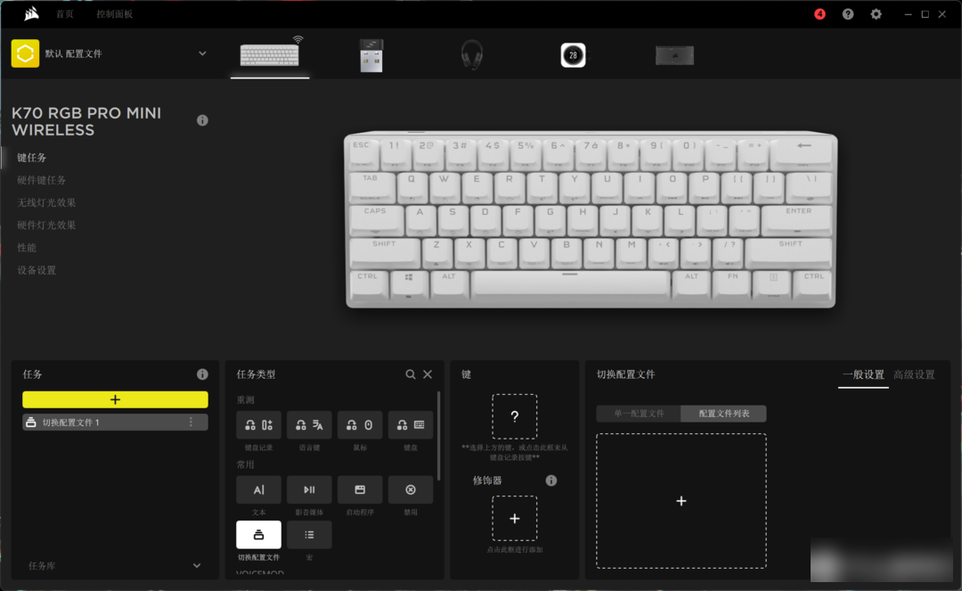962x591 pixels.
Task: Click the TAB key on keyboard image
Action: [371, 186]
